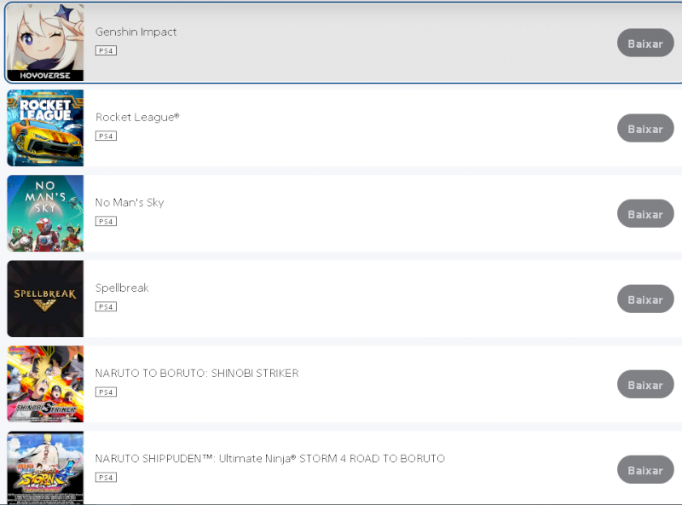Open the Shinobi Striker game thumbnail
This screenshot has width=682, height=505.
[x=45, y=384]
